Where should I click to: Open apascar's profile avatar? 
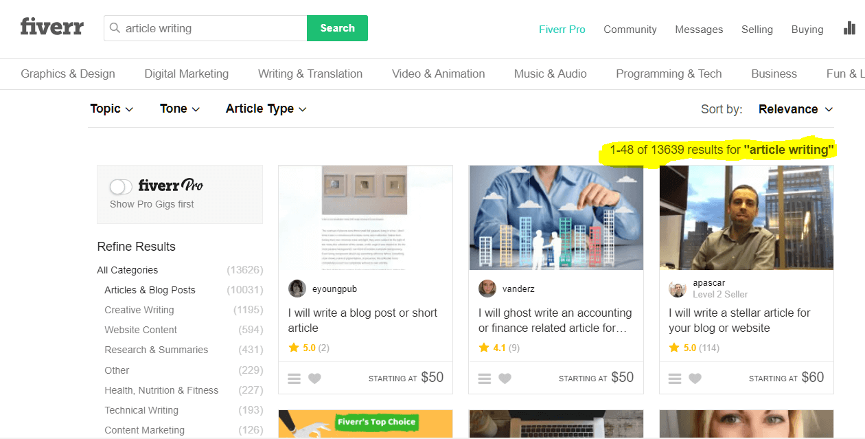678,289
